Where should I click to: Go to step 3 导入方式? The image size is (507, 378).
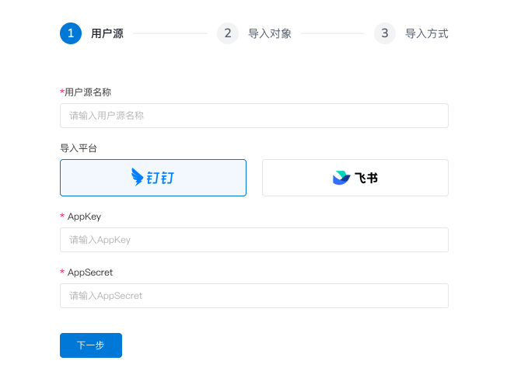pos(411,33)
